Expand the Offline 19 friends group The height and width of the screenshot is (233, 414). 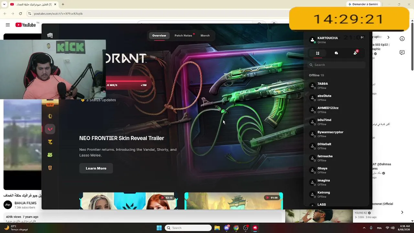click(316, 75)
